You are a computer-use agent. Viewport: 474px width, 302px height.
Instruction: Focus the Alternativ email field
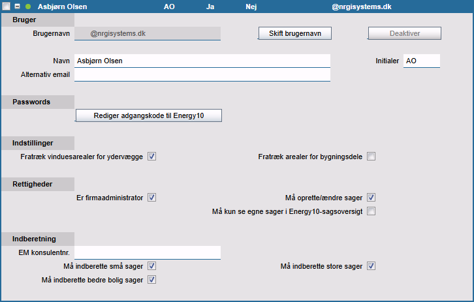[202, 74]
